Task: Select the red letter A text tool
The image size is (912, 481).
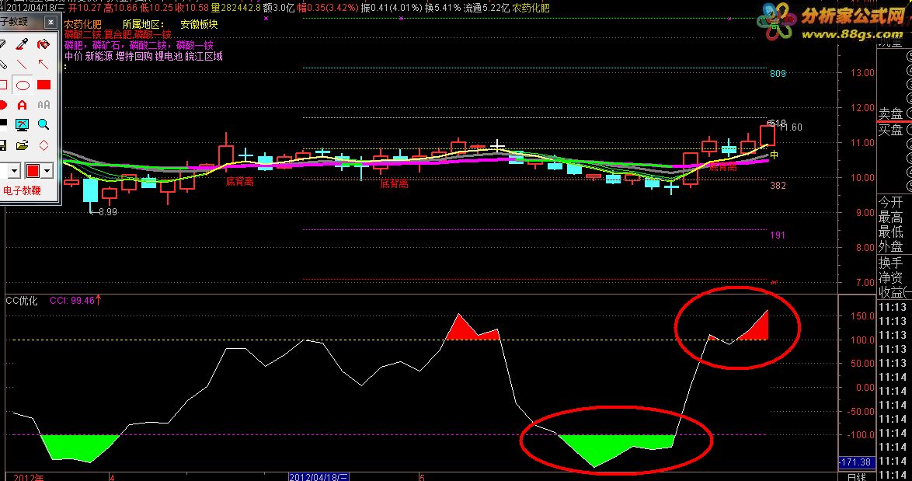Action: pyautogui.click(x=22, y=105)
